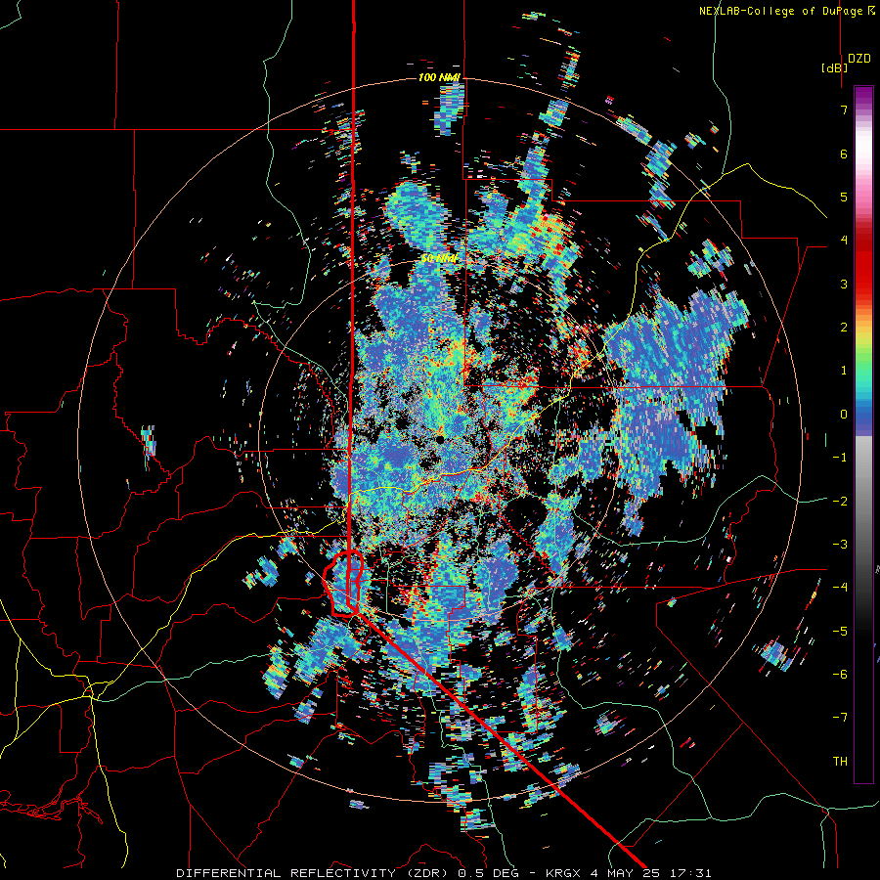Click the 50 NMI range ring label
Viewport: 880px width, 880px height.
[x=439, y=259]
